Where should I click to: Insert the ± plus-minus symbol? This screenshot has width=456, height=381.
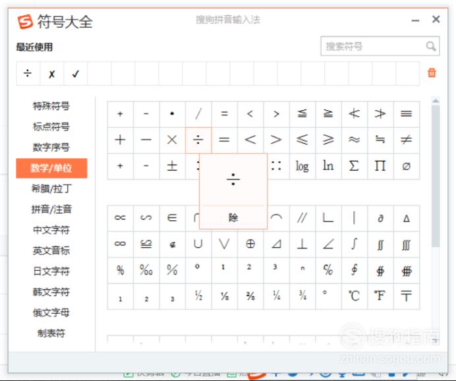pyautogui.click(x=172, y=166)
